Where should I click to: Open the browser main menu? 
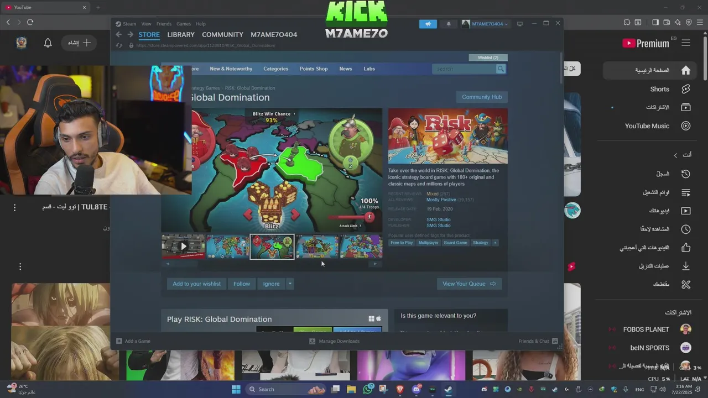pos(700,22)
